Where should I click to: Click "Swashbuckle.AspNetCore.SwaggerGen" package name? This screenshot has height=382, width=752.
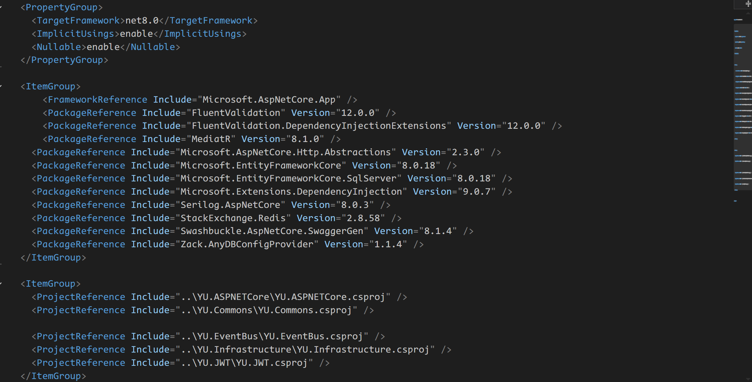(272, 231)
